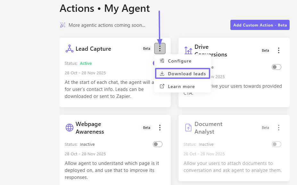
Task: Activate the Document Analyst toggle
Action: coord(276,144)
